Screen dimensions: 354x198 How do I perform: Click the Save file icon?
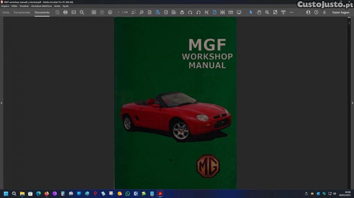coord(57,12)
